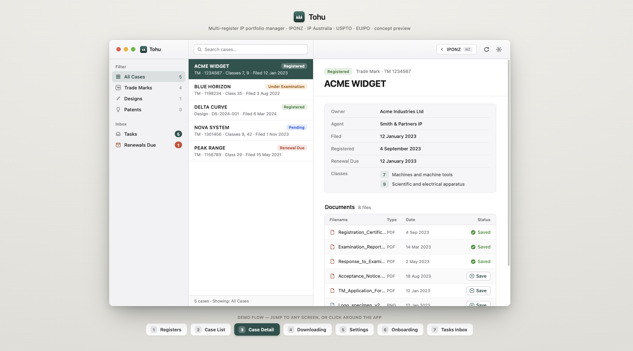Select the NOVA SYSTEM case

click(x=251, y=131)
